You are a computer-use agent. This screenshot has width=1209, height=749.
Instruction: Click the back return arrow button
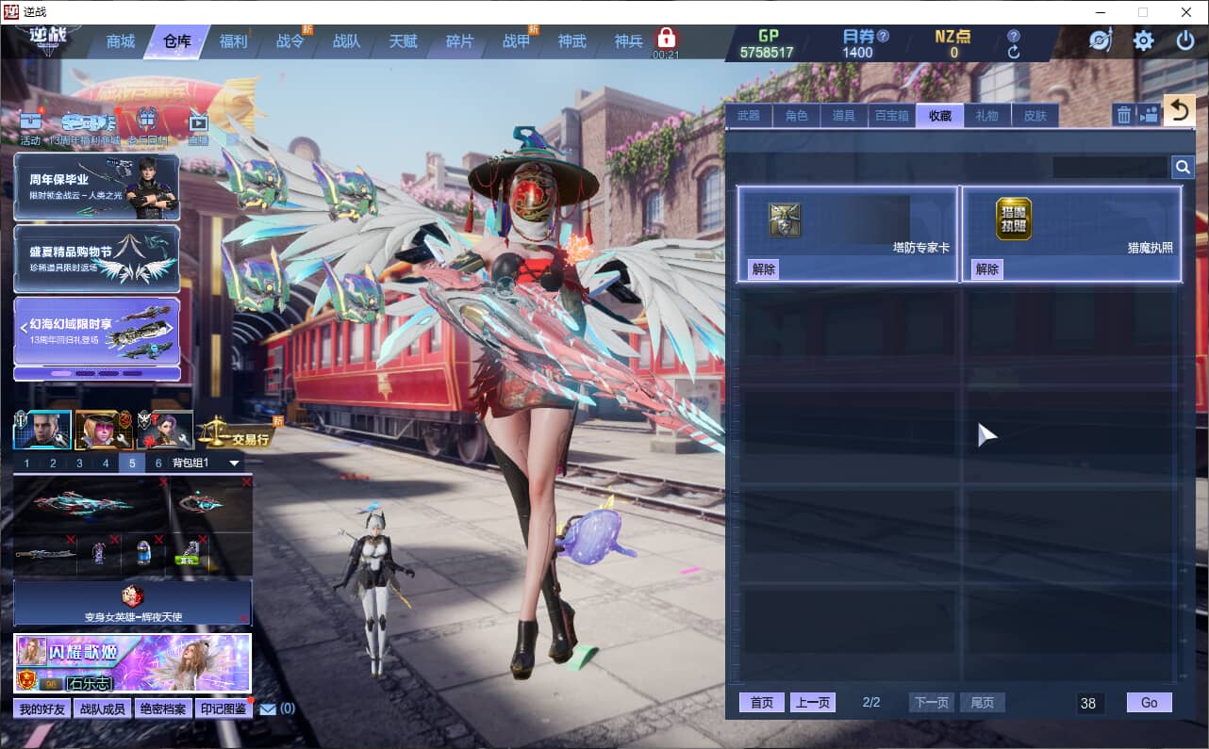pos(1179,111)
